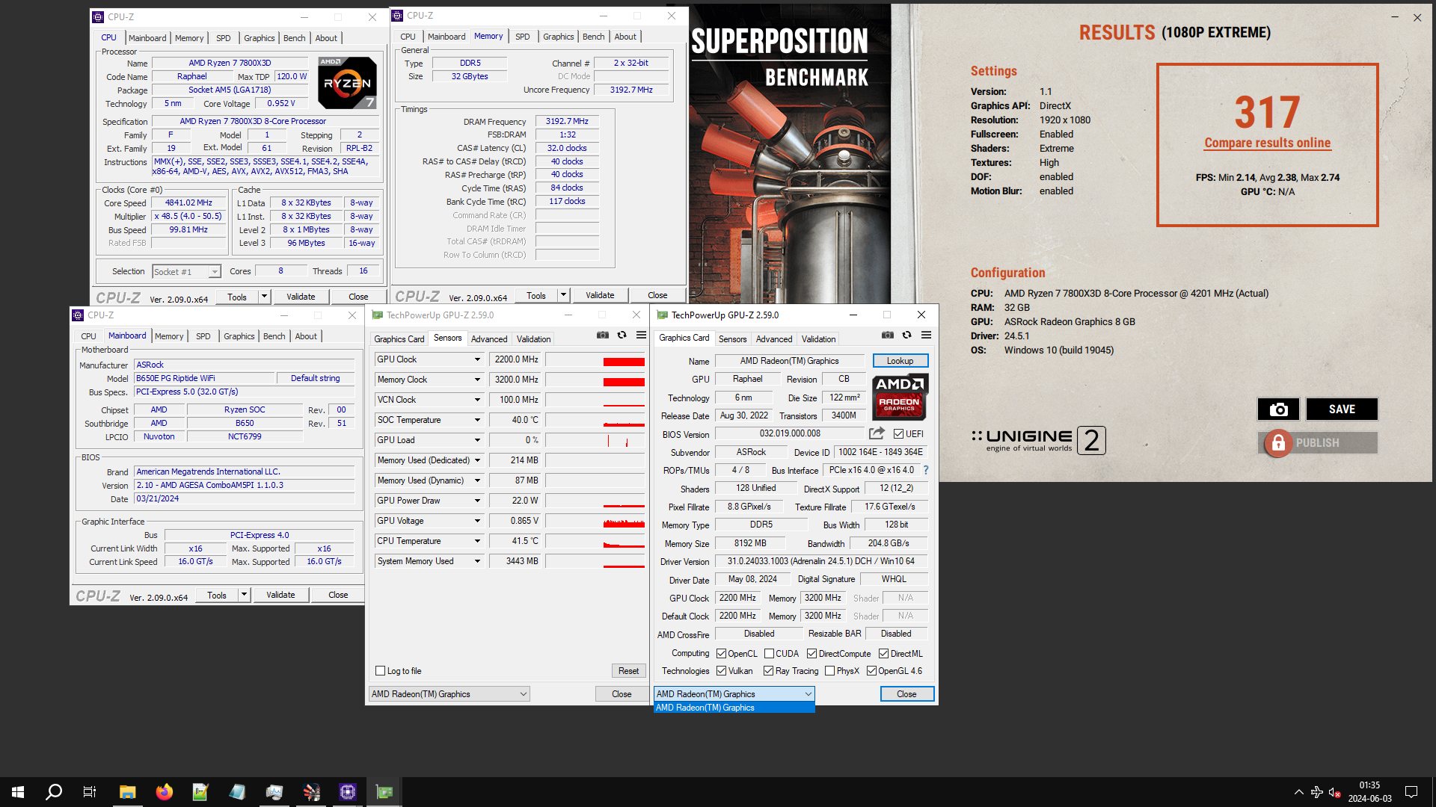Toggle the Ray Tracing checkbox
The height and width of the screenshot is (807, 1436).
pos(768,671)
